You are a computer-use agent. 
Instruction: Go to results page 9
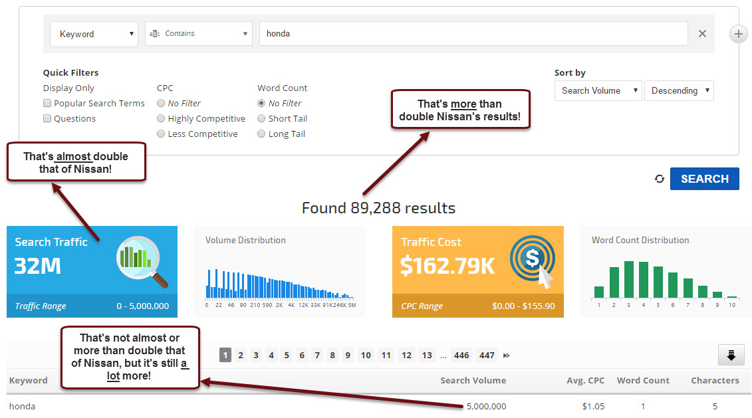tap(348, 356)
